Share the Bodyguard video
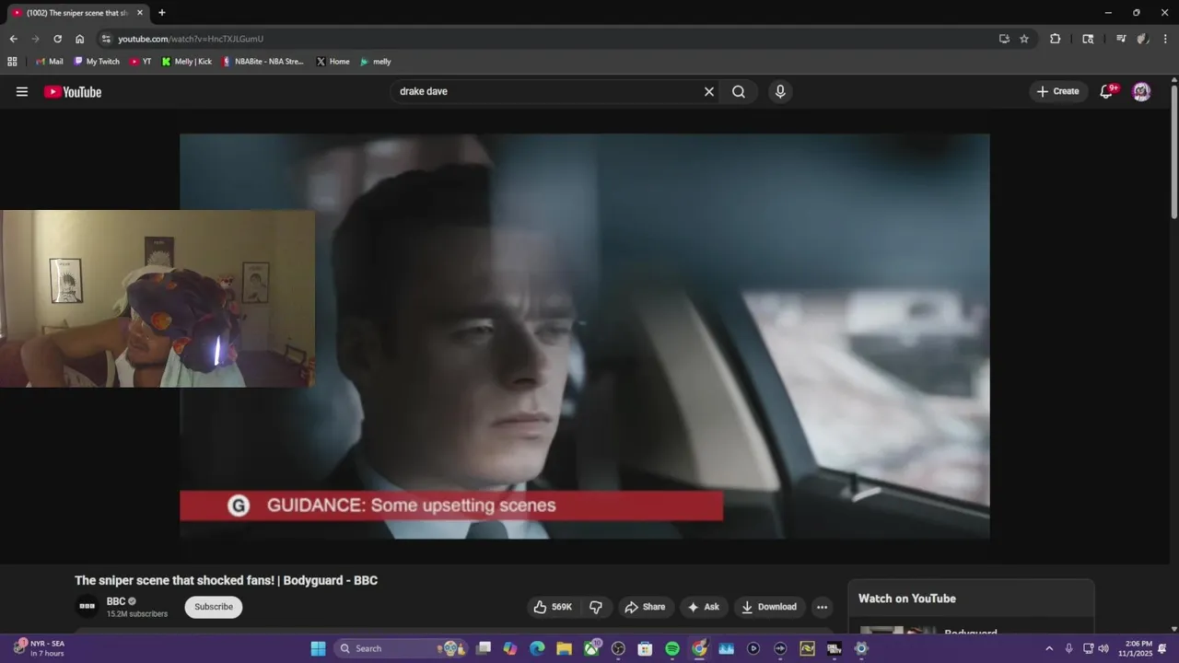This screenshot has height=663, width=1179. click(645, 607)
